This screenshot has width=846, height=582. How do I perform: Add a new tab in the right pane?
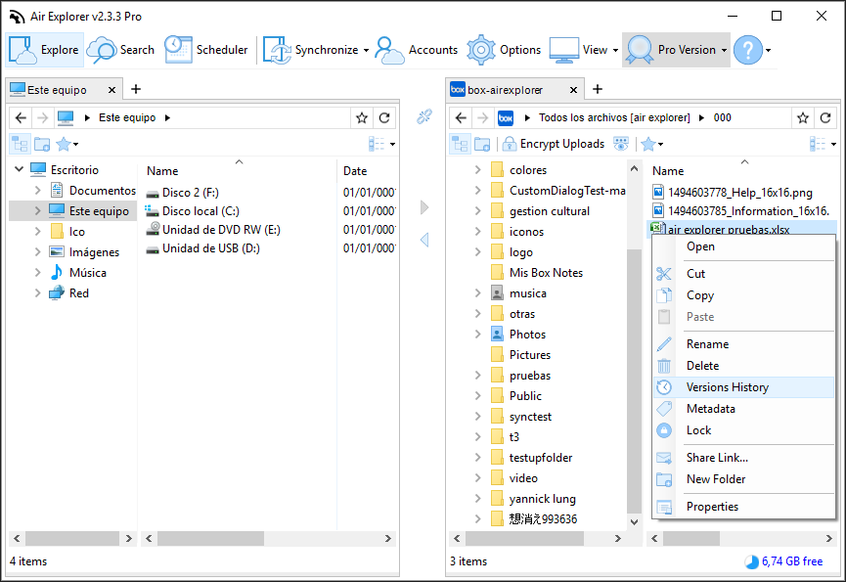pos(598,89)
